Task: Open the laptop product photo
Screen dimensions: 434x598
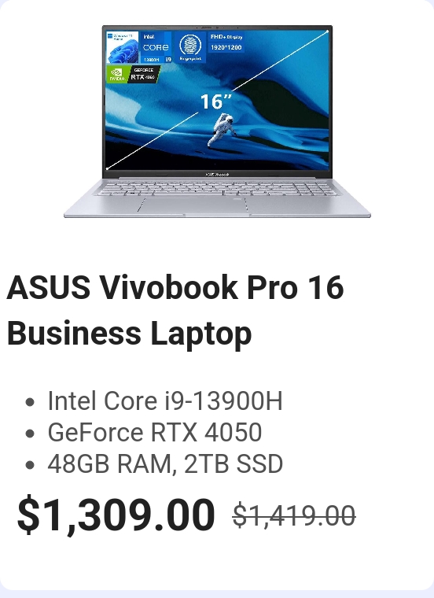Action: tap(217, 121)
